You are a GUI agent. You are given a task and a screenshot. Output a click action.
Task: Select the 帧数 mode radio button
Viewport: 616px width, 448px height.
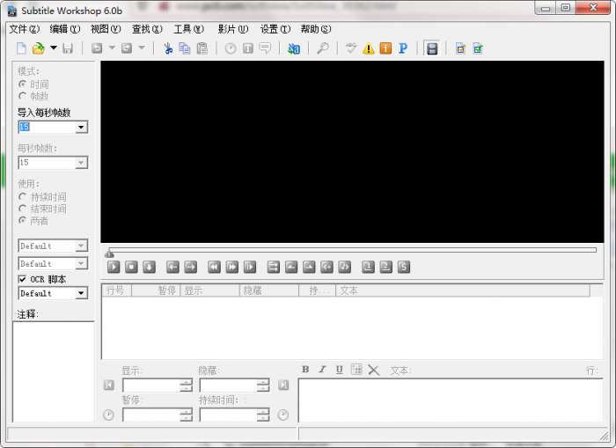[22, 96]
